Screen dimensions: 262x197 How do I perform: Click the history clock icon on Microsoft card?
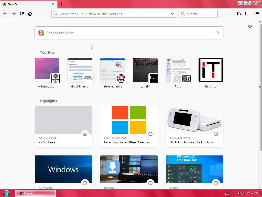point(150,134)
